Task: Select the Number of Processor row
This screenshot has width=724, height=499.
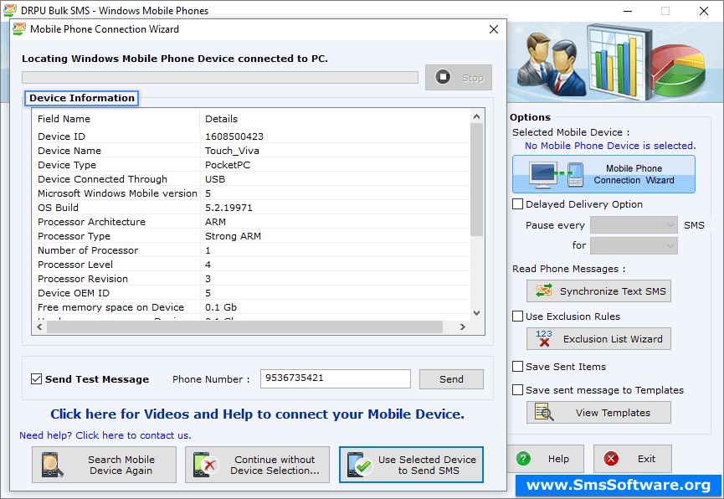Action: 252,250
